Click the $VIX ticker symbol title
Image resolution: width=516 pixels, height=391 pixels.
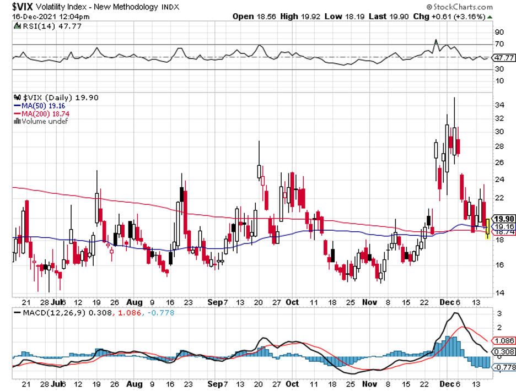(23, 7)
